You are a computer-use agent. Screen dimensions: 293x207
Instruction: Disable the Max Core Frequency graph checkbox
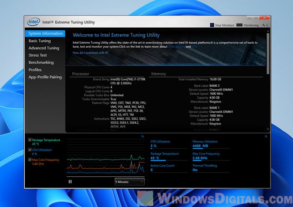point(30,160)
